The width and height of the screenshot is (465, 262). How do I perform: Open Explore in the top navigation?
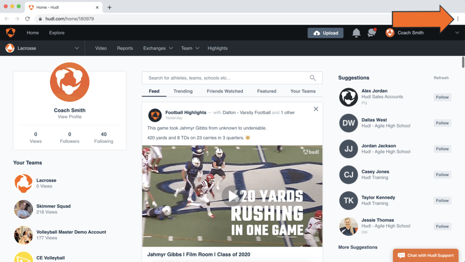tap(57, 33)
